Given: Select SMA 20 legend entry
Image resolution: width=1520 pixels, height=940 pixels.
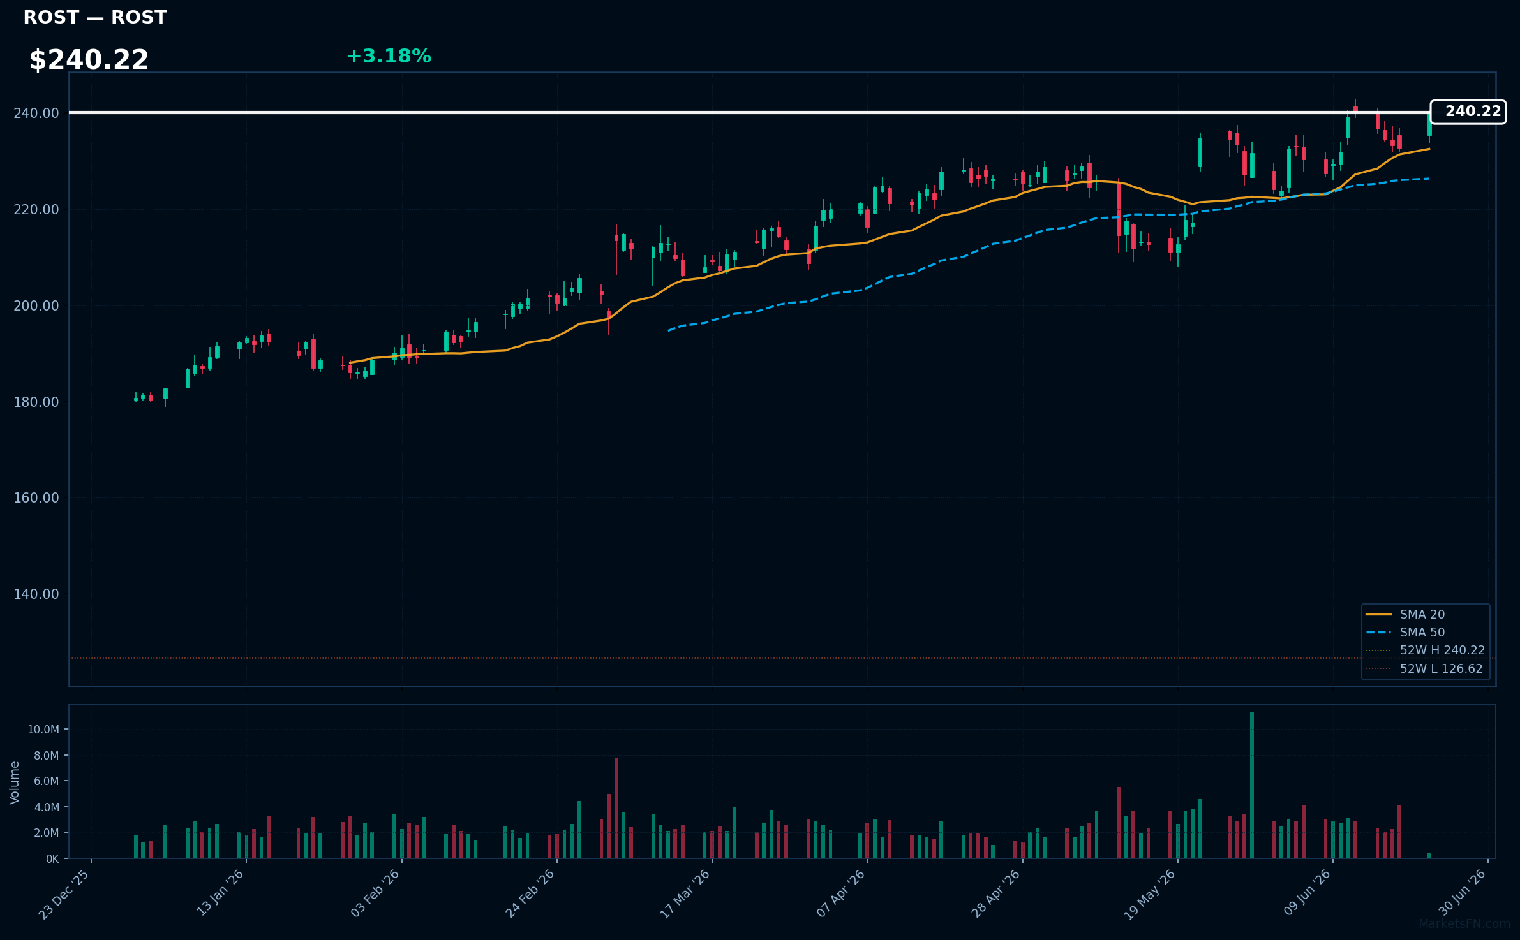Looking at the screenshot, I should [1422, 615].
